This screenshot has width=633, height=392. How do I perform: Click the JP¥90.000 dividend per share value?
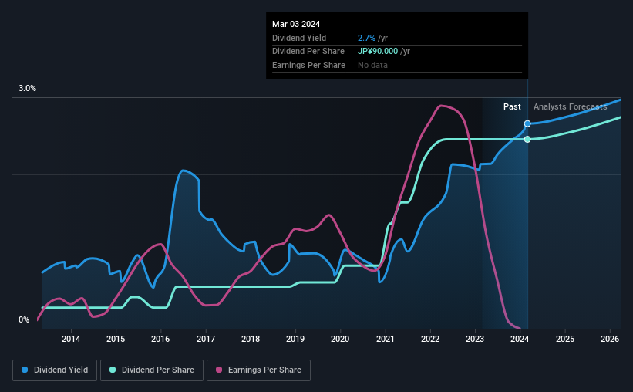coord(378,52)
